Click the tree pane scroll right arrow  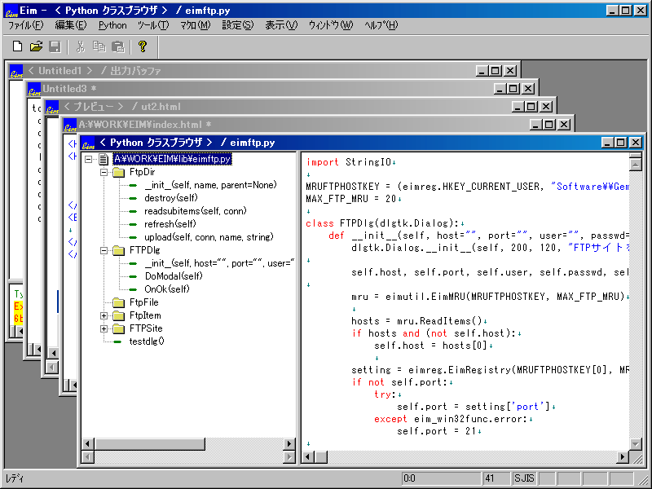(289, 444)
